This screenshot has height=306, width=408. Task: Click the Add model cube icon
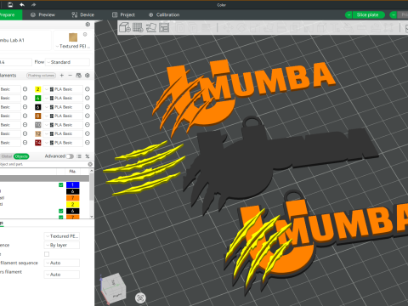tap(125, 27)
